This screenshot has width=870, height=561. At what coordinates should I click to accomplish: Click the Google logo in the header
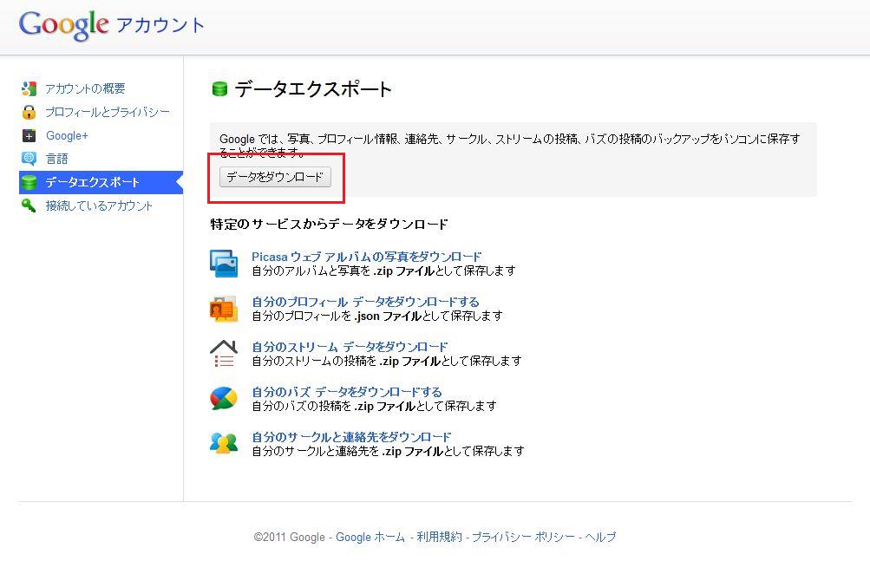tap(64, 25)
